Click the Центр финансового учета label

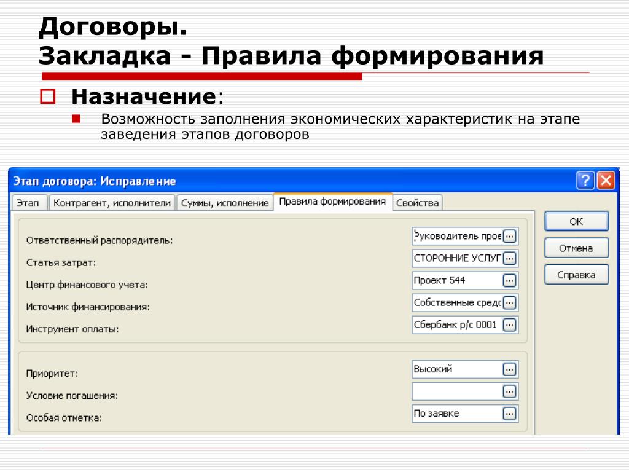(87, 285)
